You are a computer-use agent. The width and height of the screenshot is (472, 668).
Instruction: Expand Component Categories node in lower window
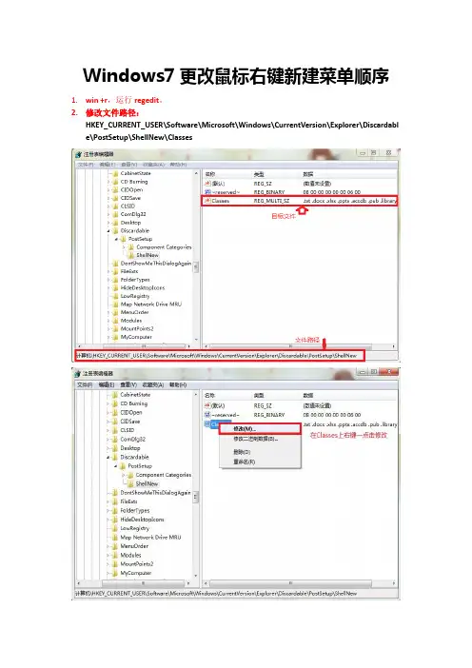point(124,475)
